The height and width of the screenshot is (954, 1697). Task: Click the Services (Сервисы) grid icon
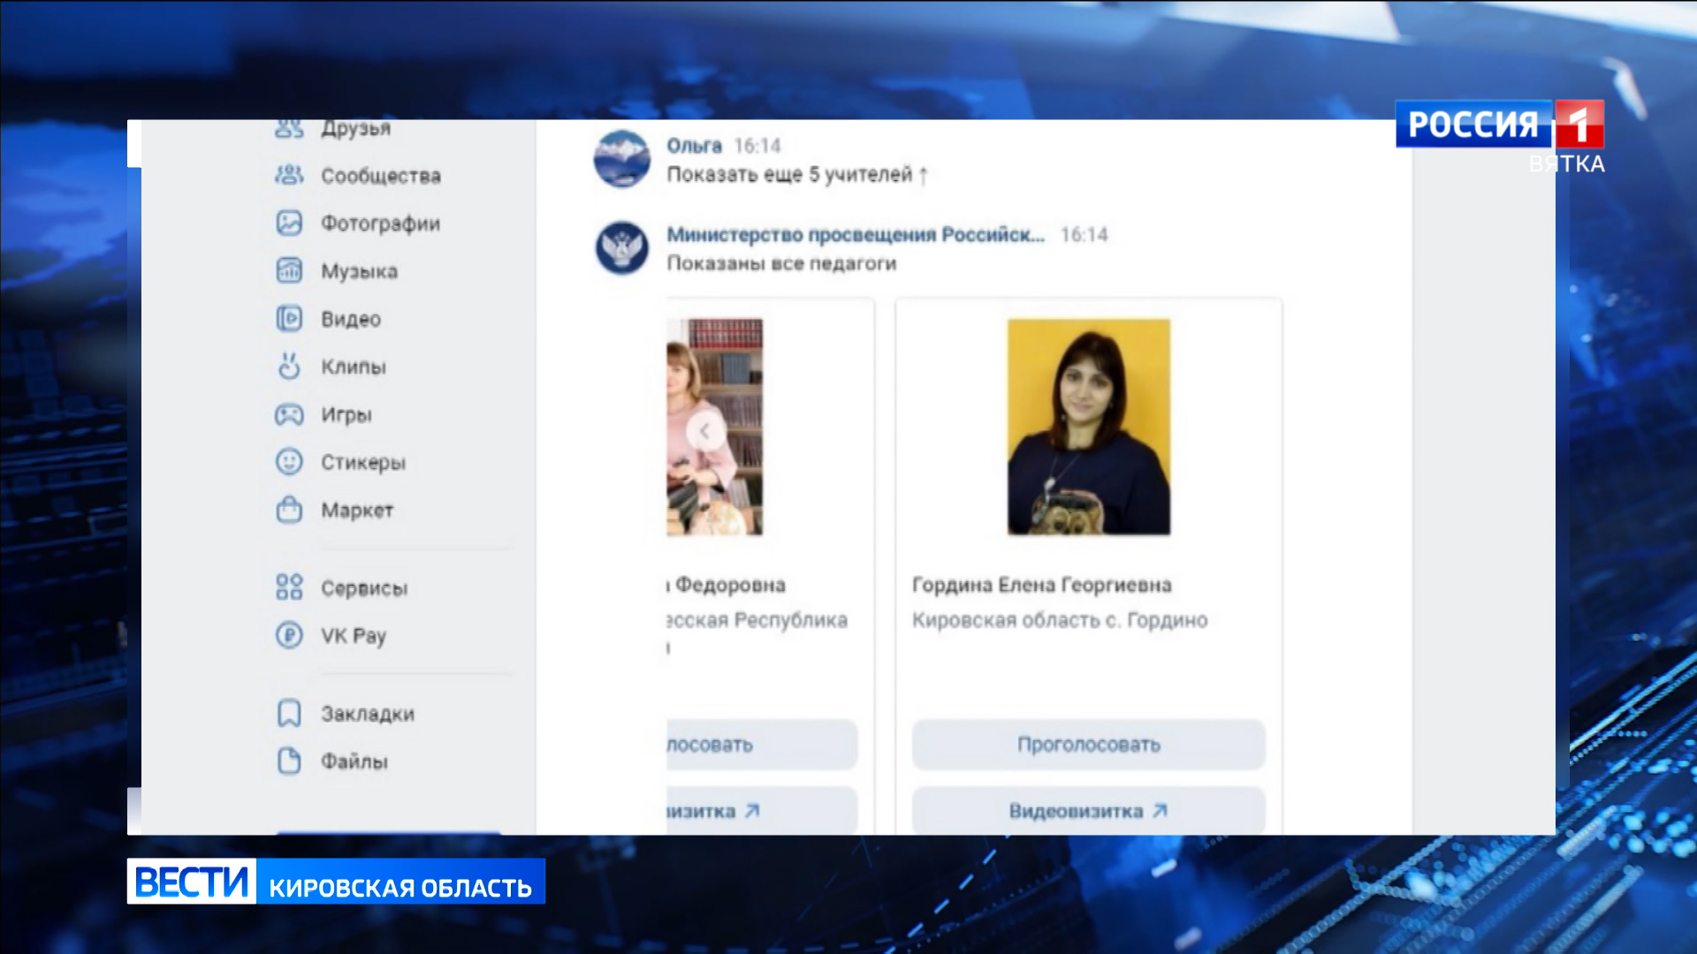click(x=289, y=587)
